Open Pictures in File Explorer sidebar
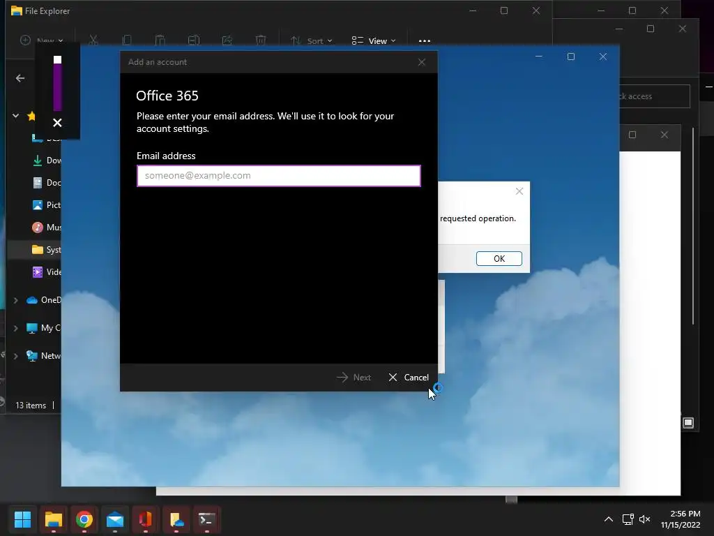Viewport: 714px width, 536px height. point(47,205)
